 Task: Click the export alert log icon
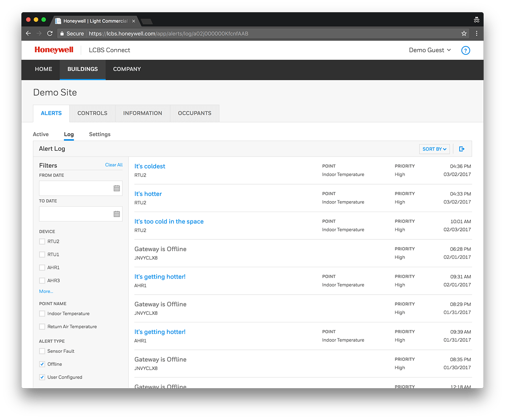tap(462, 148)
